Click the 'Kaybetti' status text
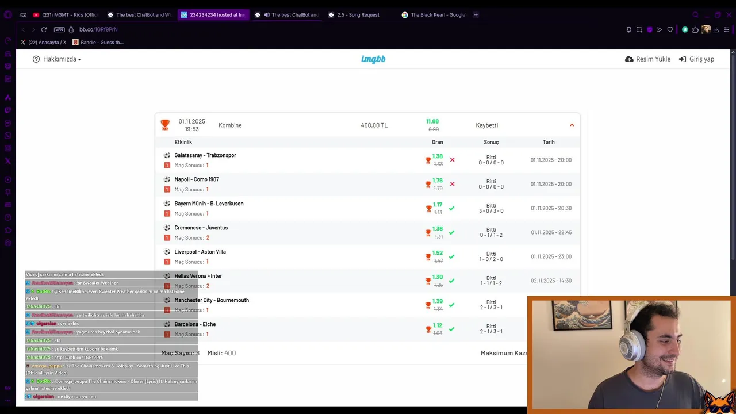Viewport: 736px width, 414px height. pyautogui.click(x=487, y=125)
